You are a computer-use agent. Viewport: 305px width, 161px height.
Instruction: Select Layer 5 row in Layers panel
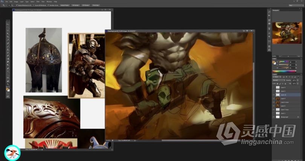coord(287,91)
